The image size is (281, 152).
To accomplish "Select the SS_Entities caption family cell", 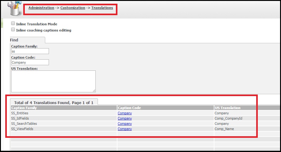I will pyautogui.click(x=64, y=113).
